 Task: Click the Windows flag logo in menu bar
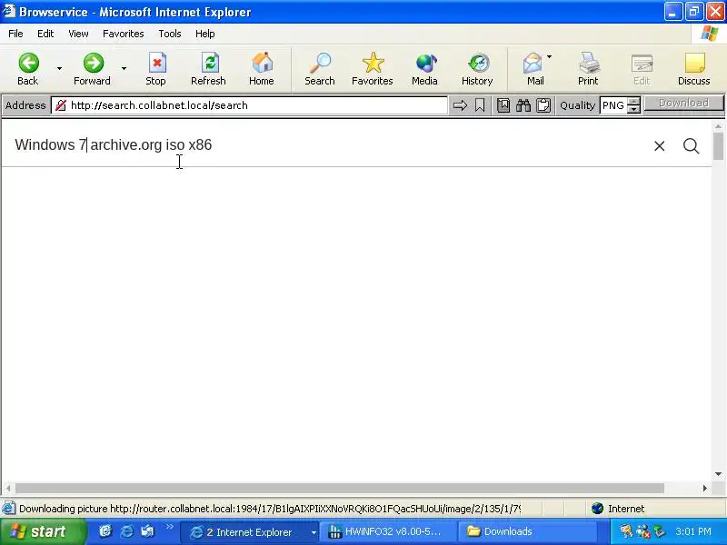pos(709,34)
